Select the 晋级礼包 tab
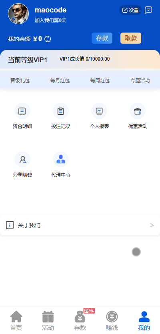The width and height of the screenshot is (160, 334). click(20, 81)
